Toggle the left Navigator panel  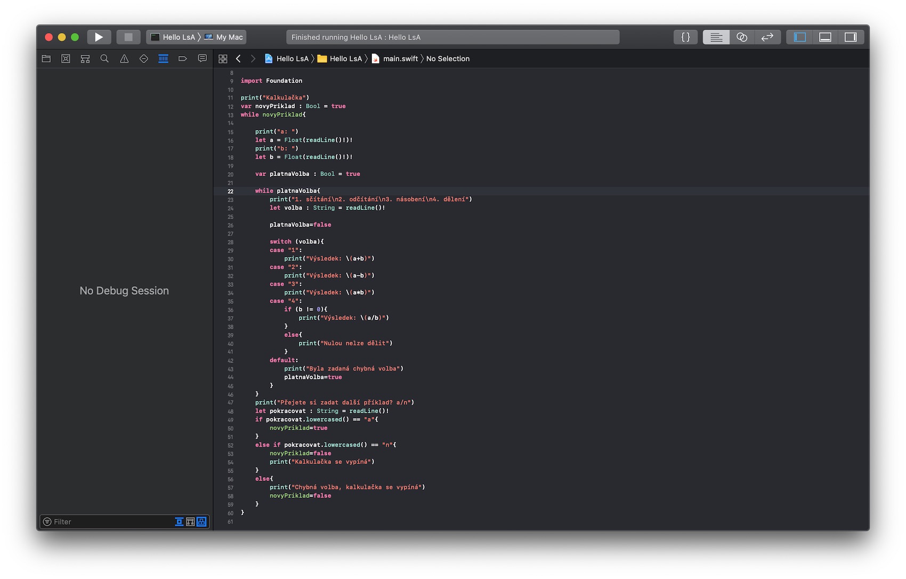(799, 37)
